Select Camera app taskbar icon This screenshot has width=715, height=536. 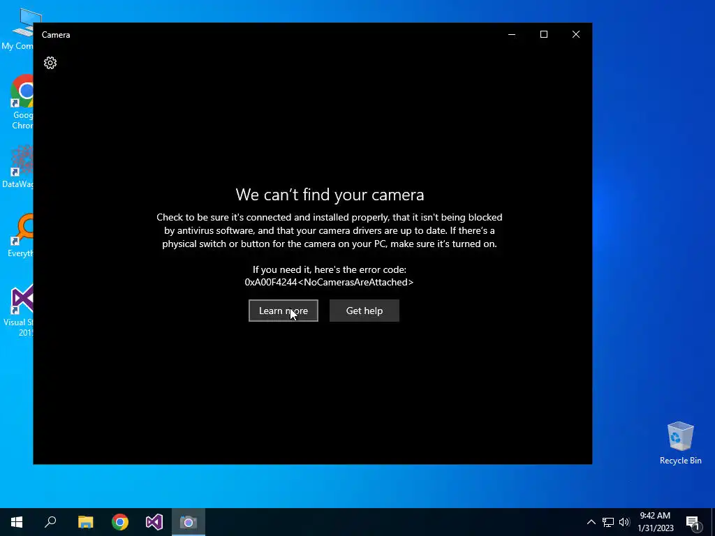189,522
